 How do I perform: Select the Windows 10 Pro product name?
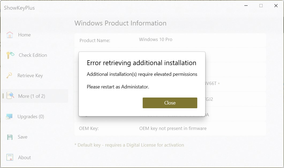coord(156,39)
